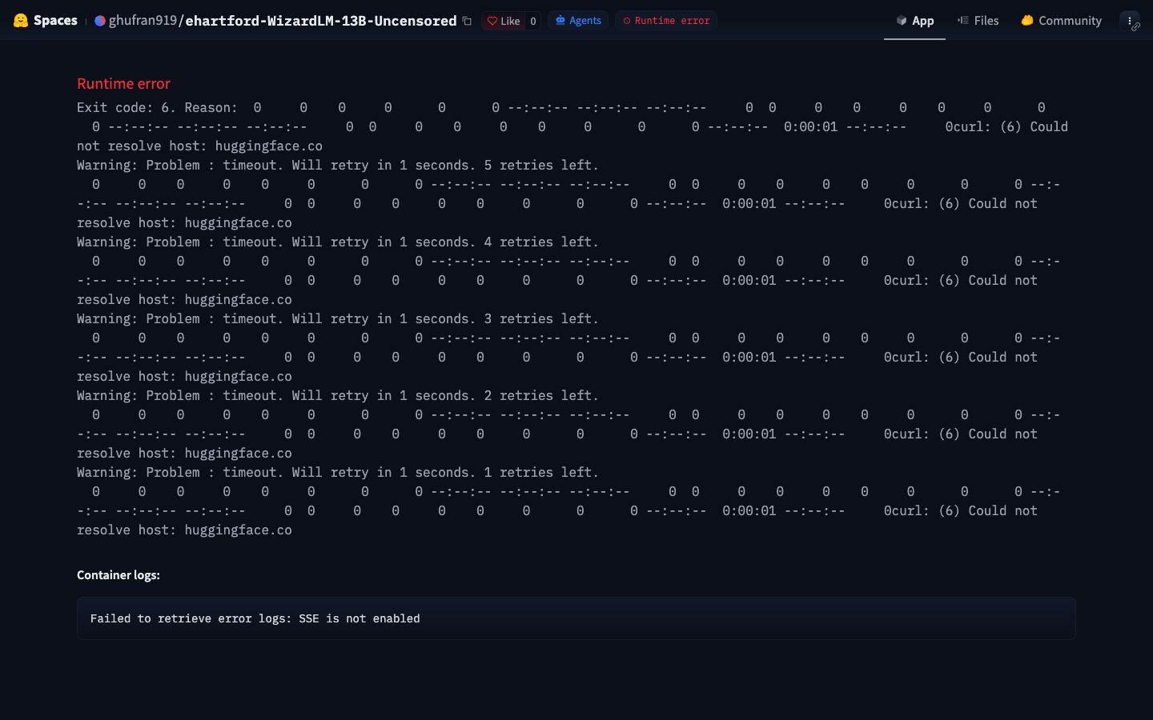This screenshot has height=720, width=1153.
Task: Open the Community tab
Action: coord(1062,21)
